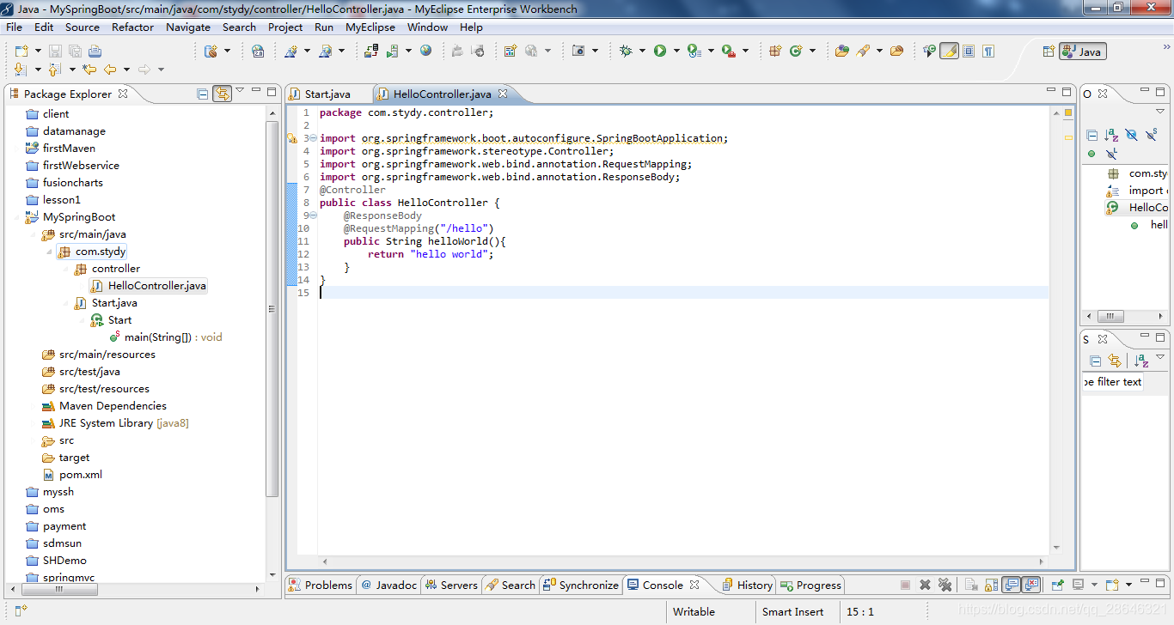This screenshot has width=1174, height=625.
Task: Collapse the com.stydy package node
Action: coord(50,252)
